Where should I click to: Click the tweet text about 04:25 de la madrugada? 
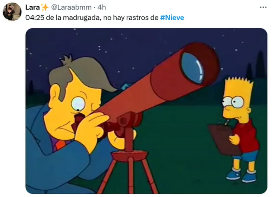tap(105, 18)
